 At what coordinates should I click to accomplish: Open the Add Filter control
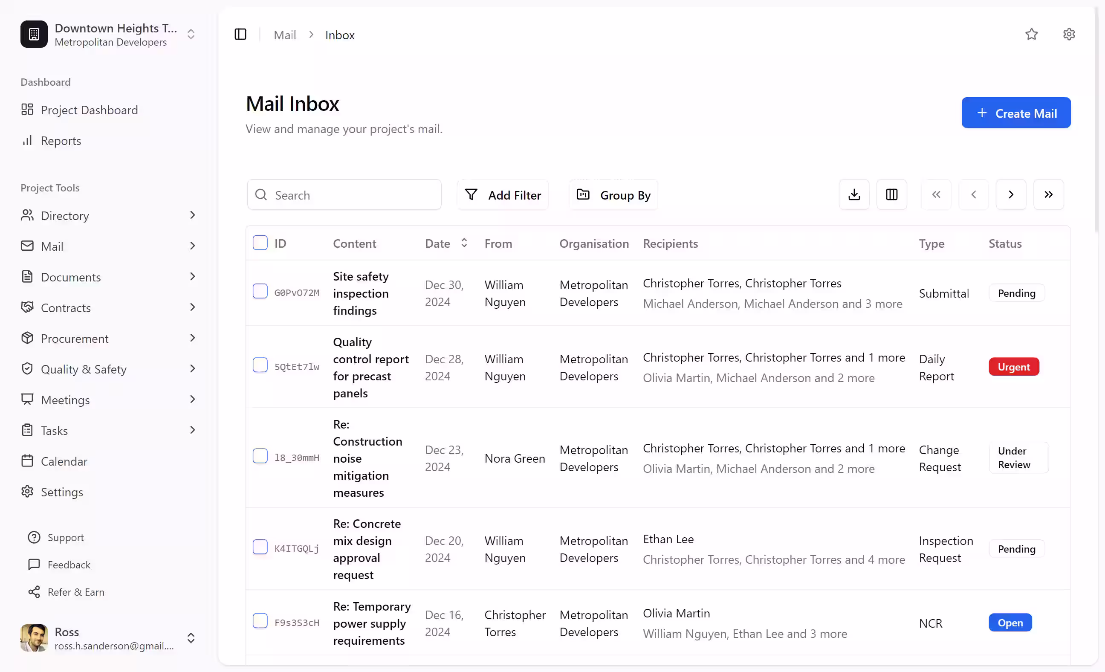point(502,195)
